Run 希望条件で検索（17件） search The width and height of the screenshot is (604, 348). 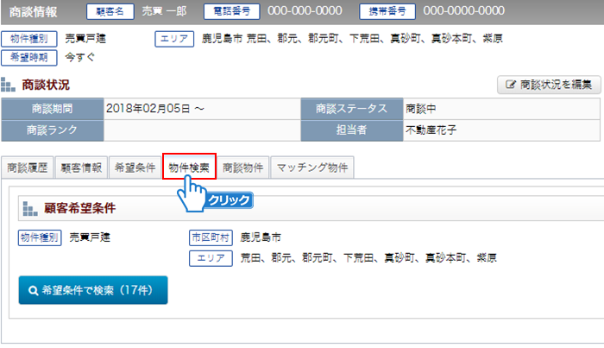tap(93, 291)
